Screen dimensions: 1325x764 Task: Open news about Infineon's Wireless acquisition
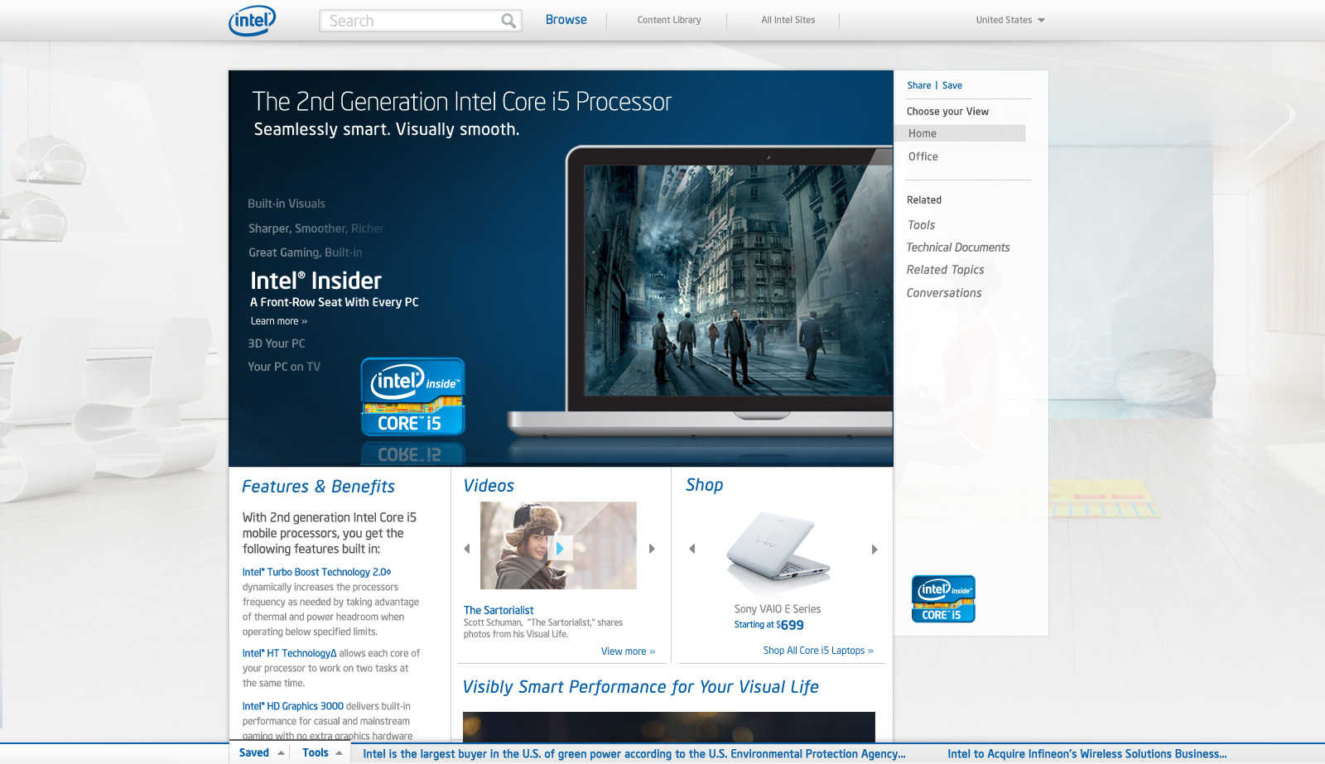[1087, 754]
